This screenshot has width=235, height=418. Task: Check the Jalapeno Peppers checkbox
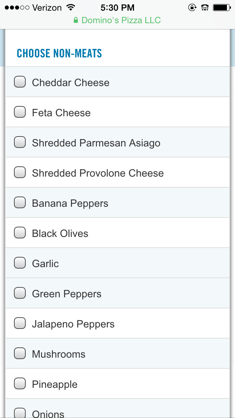tap(20, 323)
